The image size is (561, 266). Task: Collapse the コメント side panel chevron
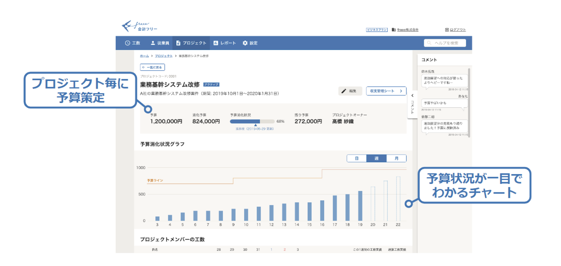412,96
